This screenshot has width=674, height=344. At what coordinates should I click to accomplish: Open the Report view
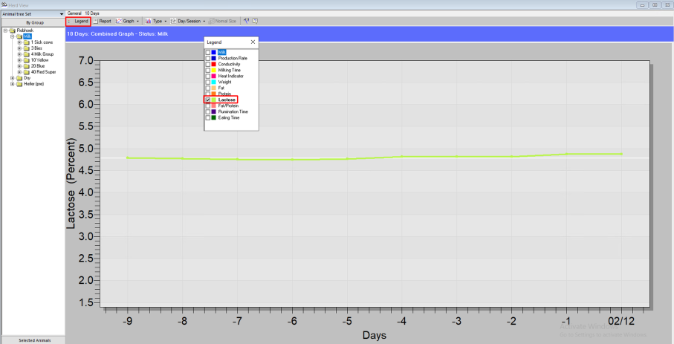(x=103, y=21)
